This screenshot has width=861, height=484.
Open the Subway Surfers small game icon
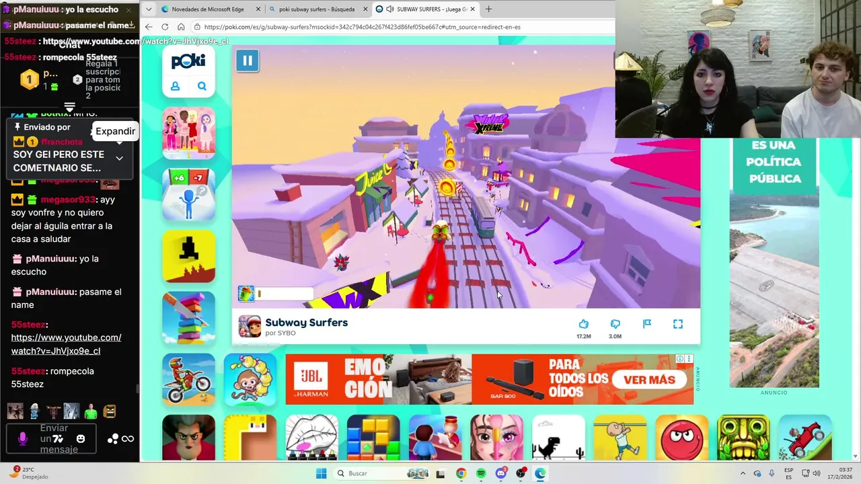point(250,326)
